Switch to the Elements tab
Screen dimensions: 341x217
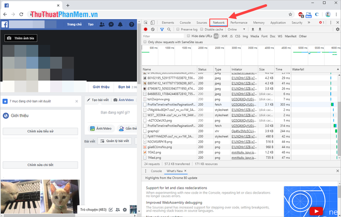click(168, 22)
